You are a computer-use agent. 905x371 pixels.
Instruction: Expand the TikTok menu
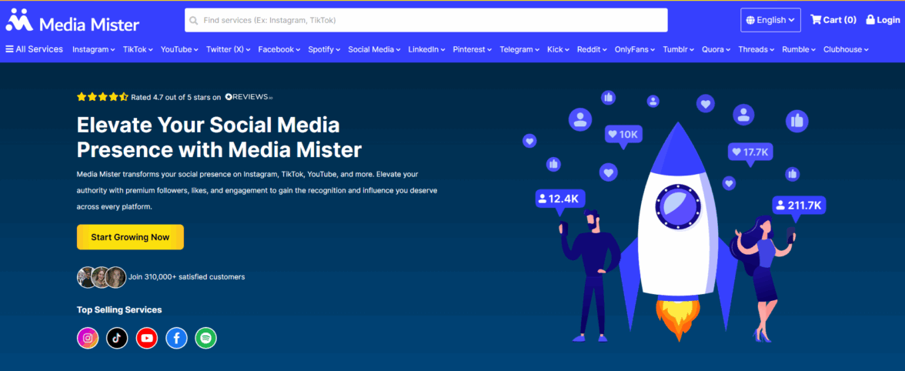click(x=138, y=49)
